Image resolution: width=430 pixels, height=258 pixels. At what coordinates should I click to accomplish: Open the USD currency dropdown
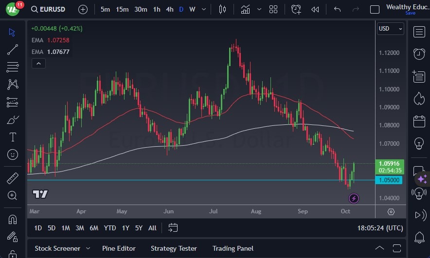(x=391, y=29)
